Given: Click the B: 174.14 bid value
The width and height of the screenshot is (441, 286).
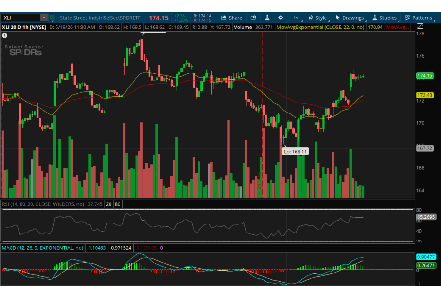Looking at the screenshot, I should pos(203,16).
